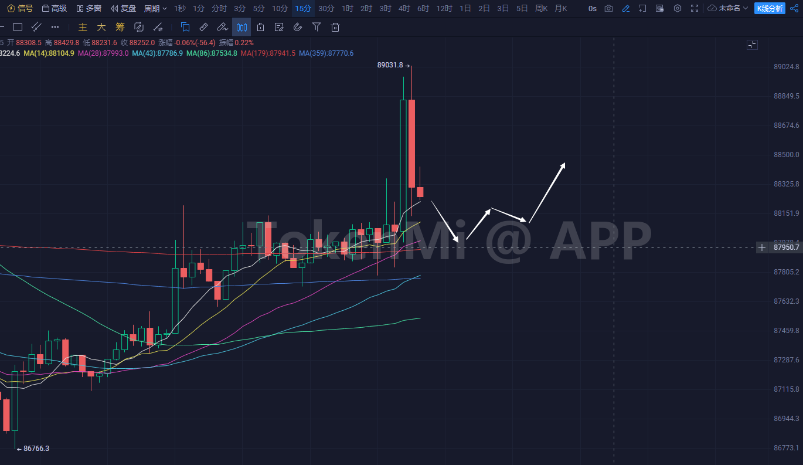The width and height of the screenshot is (803, 465).
Task: Switch to the 30分 timeframe
Action: click(x=326, y=8)
